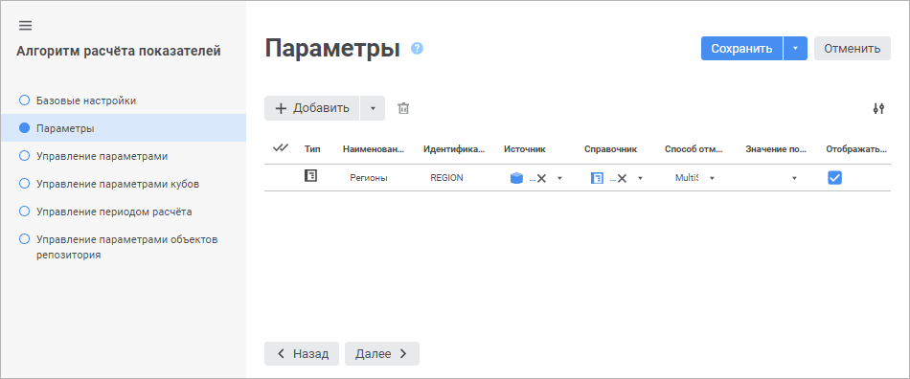Delete parameter with the trash icon
Viewport: 910px width, 379px height.
403,108
